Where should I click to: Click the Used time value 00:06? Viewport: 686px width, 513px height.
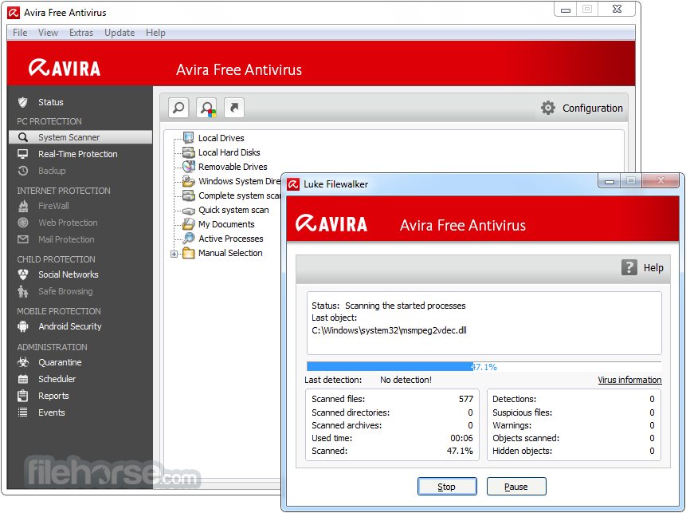[461, 438]
